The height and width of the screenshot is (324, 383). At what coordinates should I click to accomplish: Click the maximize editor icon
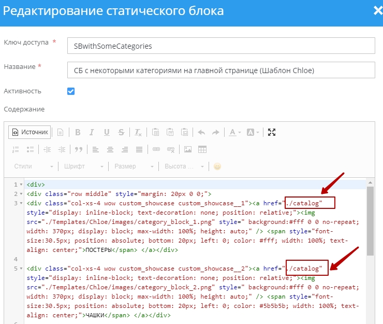tap(271, 132)
